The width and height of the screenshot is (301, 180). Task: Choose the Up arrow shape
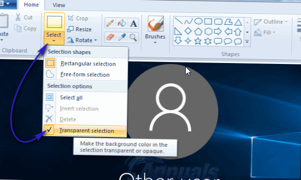pos(238,32)
